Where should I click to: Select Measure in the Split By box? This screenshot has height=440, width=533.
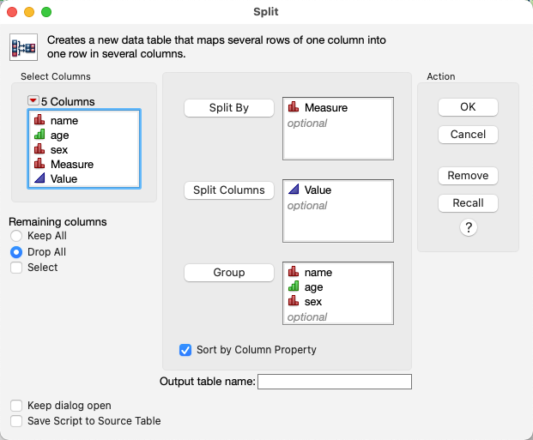325,108
